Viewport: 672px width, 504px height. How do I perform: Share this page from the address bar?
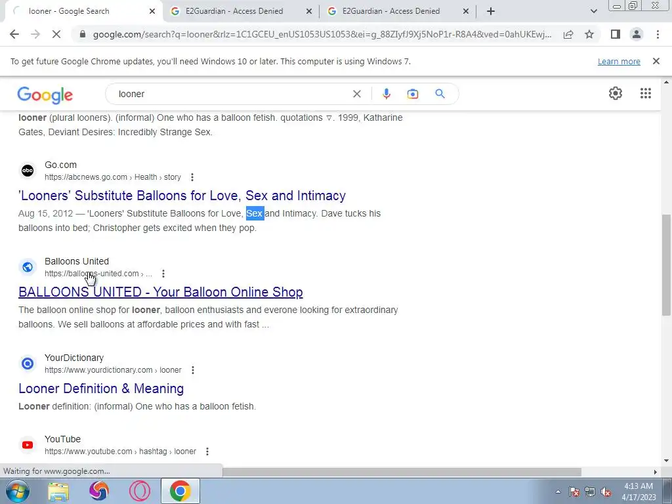(568, 34)
